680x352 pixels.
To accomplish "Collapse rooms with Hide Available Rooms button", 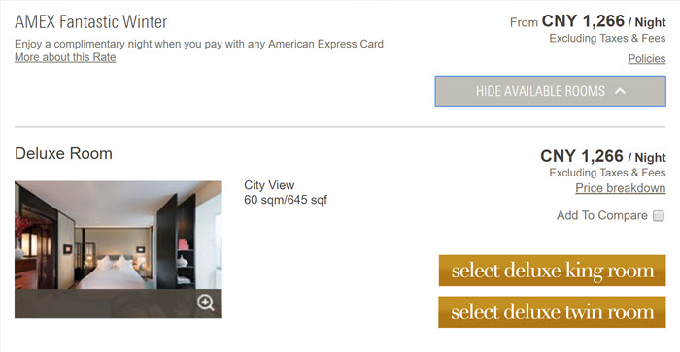I will (551, 91).
